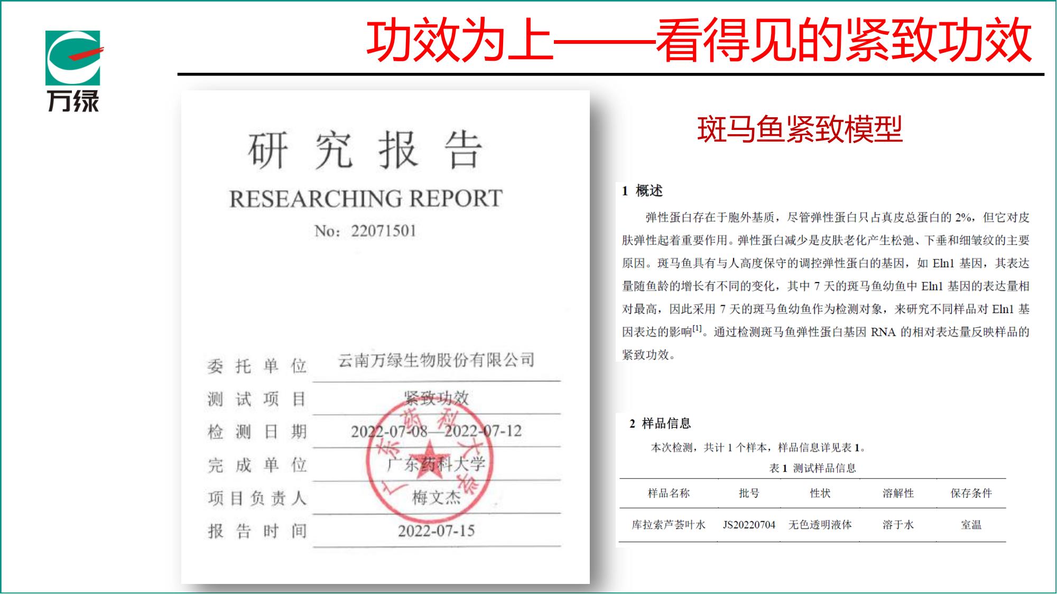Click the overview paragraph text about 弹性蛋白
This screenshot has height=594, width=1057.
[x=826, y=286]
